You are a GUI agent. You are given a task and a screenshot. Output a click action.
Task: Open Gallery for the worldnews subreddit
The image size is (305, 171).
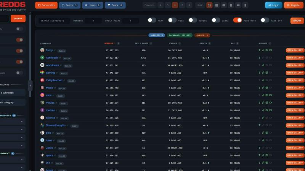point(295,65)
